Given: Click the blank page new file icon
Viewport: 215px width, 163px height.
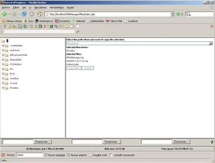Looking at the screenshot, I should [x=71, y=26].
